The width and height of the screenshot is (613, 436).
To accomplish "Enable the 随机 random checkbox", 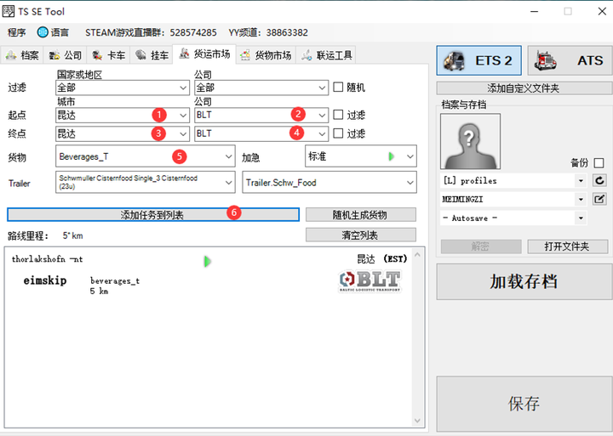I will [338, 87].
